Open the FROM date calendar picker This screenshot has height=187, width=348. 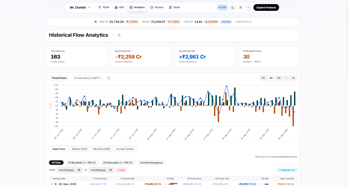[x=79, y=170]
